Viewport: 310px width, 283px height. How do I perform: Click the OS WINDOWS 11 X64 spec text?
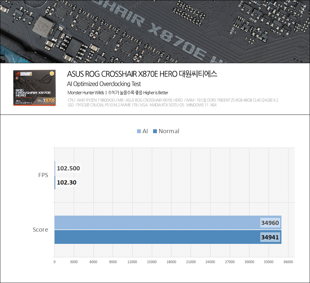(198, 105)
